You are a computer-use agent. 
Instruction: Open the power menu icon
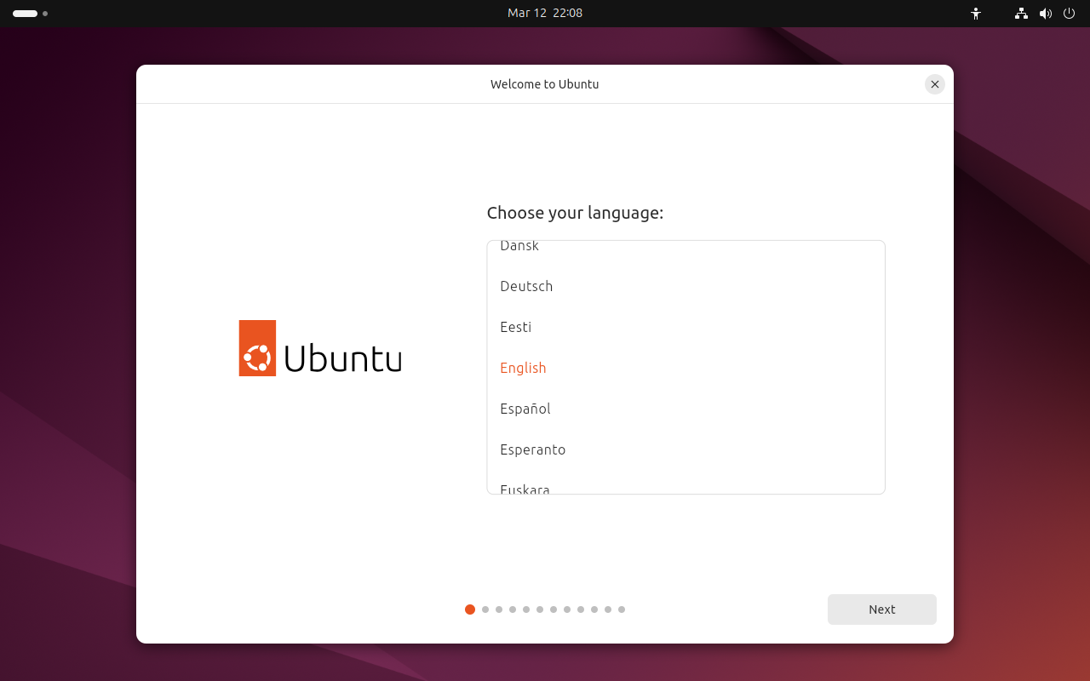tap(1069, 14)
